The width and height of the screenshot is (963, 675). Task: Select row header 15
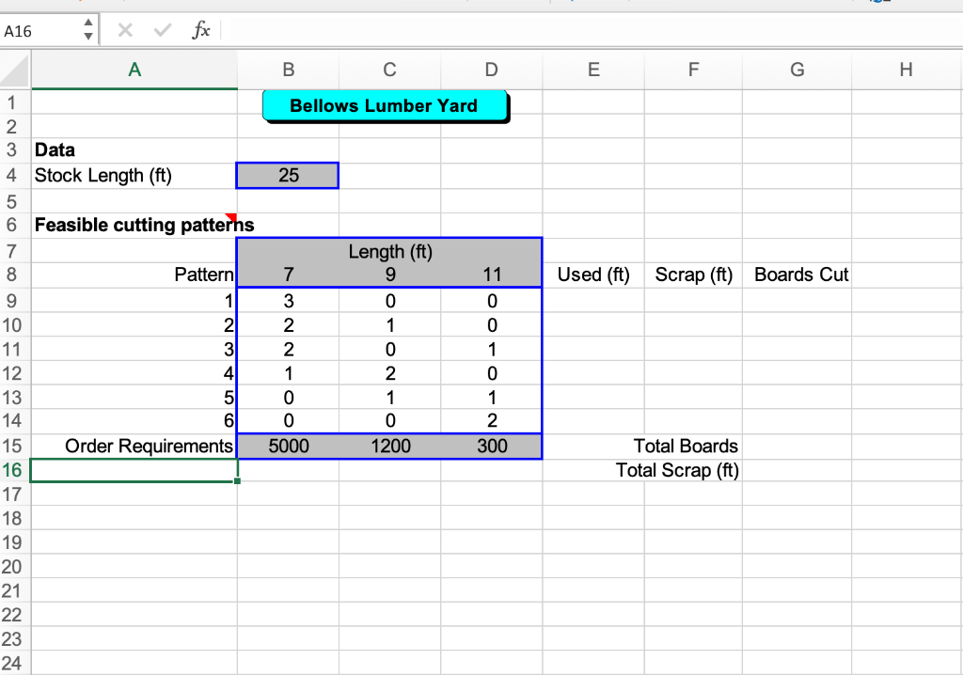click(x=15, y=446)
